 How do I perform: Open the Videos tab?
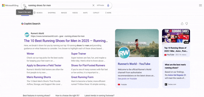pos(75,13)
